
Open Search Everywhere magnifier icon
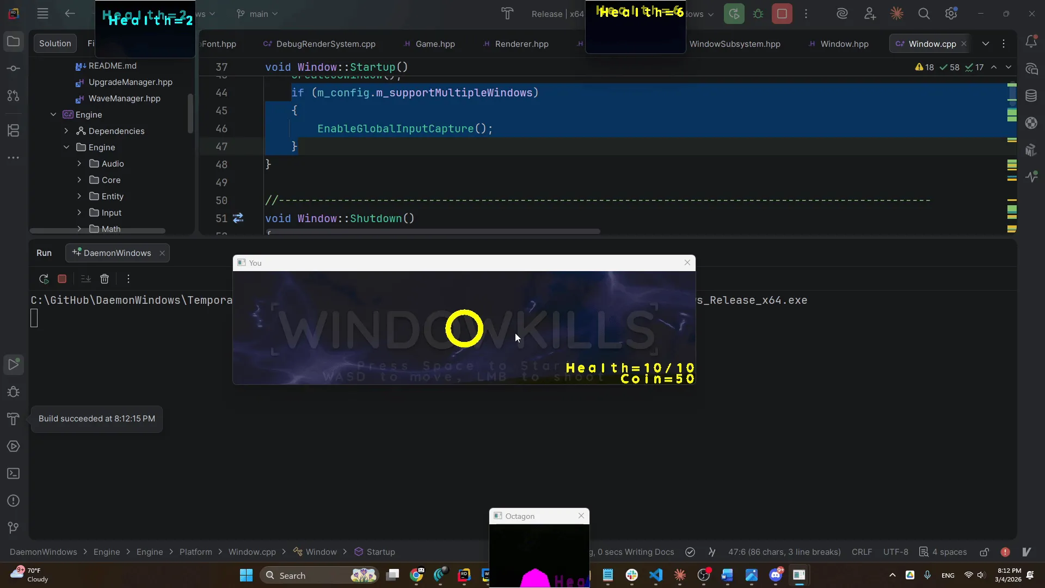(x=924, y=14)
